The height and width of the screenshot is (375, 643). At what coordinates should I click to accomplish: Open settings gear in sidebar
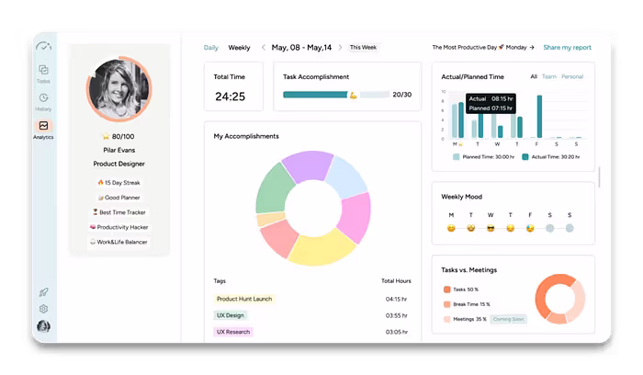[43, 309]
